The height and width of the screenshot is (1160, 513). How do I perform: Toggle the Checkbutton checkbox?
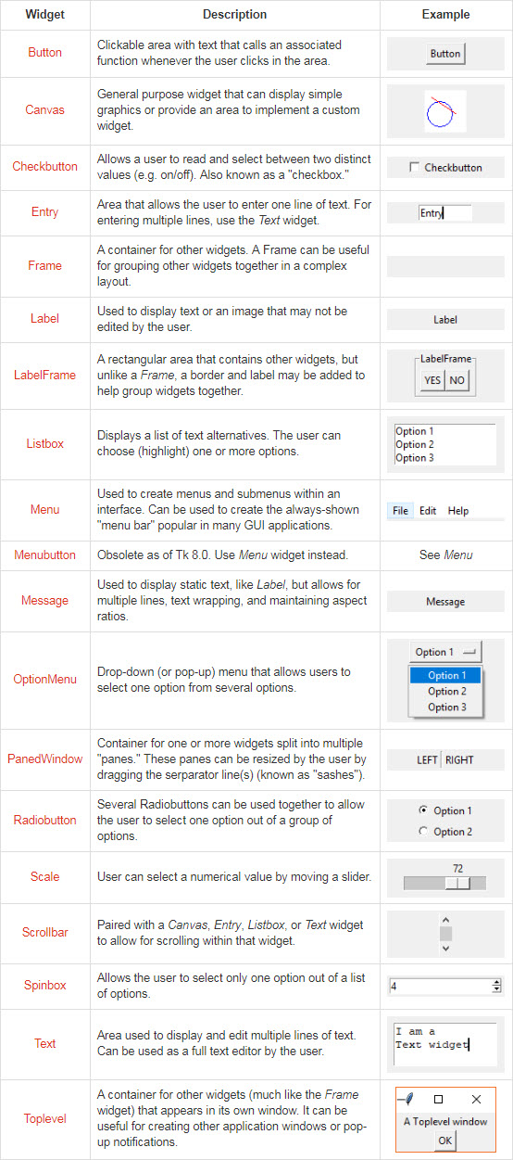415,168
